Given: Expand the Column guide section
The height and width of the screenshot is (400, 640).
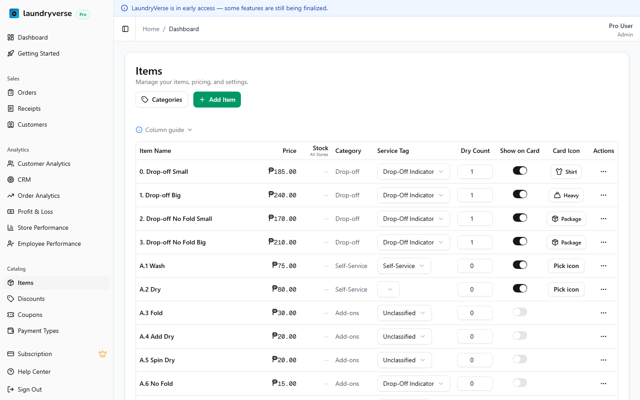Looking at the screenshot, I should coord(164,130).
